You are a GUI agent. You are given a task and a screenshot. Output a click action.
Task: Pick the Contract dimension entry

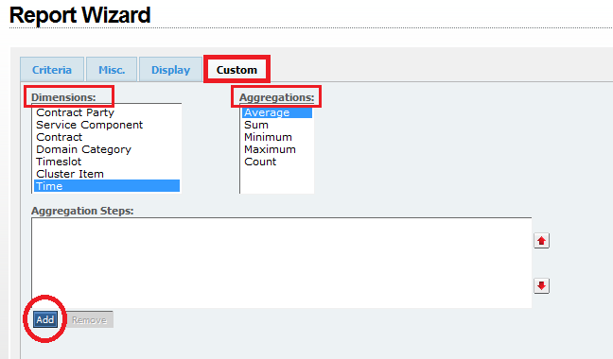[x=107, y=137]
